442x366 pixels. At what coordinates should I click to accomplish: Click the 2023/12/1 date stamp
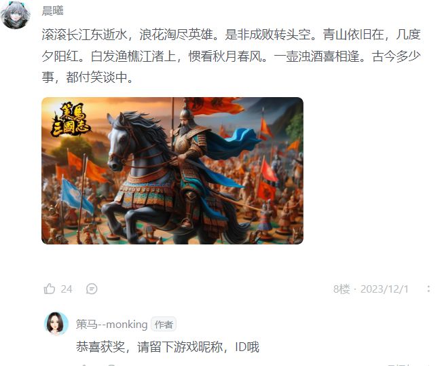click(384, 289)
